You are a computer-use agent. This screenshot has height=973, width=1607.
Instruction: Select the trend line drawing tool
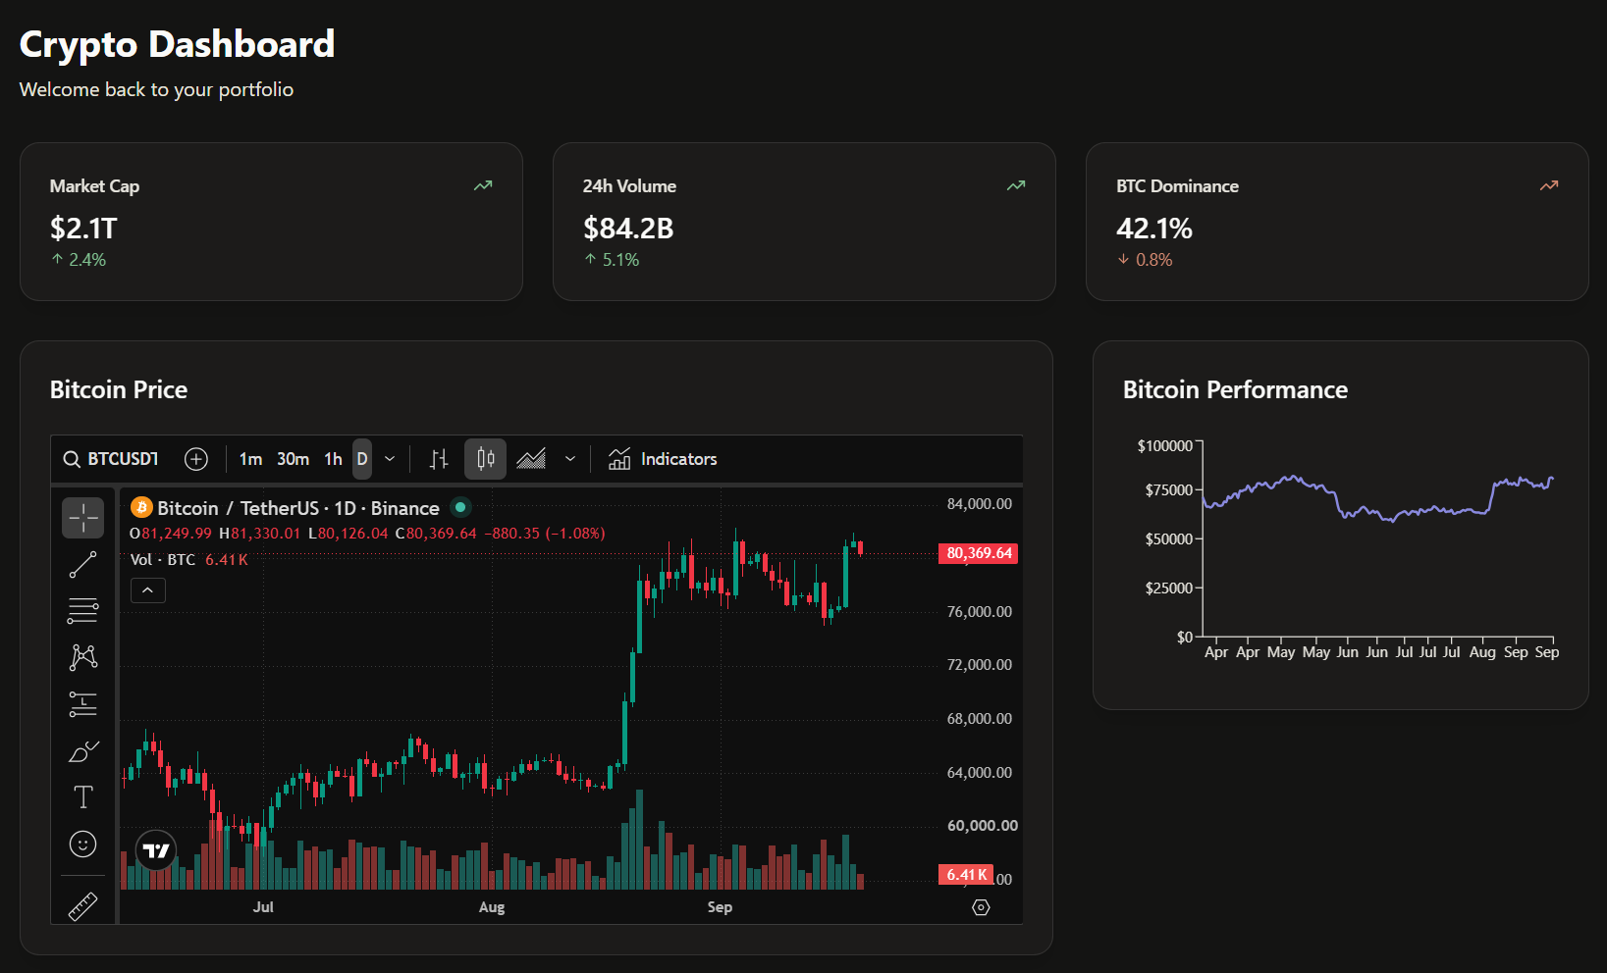click(x=83, y=565)
